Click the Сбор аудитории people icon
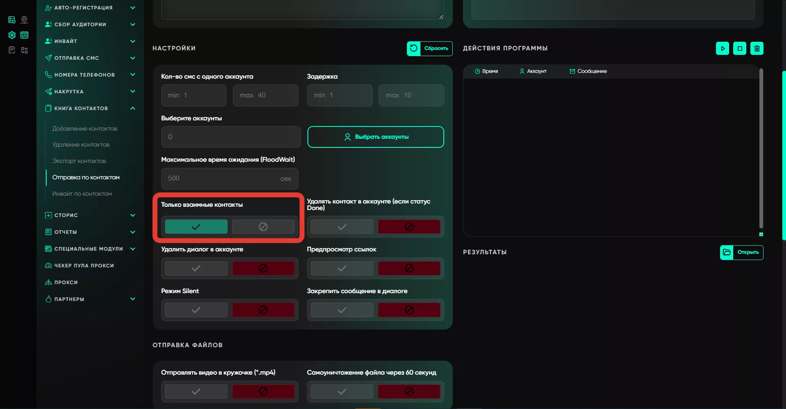Viewport: 786px width, 409px height. coord(48,25)
